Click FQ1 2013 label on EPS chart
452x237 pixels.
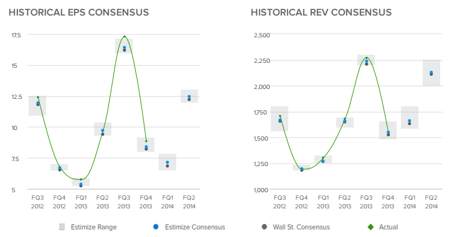click(x=81, y=202)
